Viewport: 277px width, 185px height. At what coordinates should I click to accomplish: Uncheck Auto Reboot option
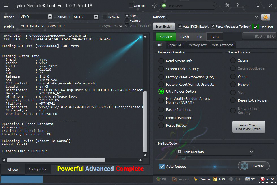162,166
